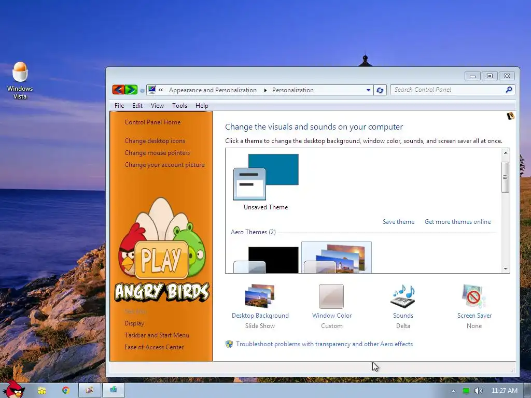Click the theme list scroll down arrow
Screen dimensions: 531x398
tap(505, 269)
